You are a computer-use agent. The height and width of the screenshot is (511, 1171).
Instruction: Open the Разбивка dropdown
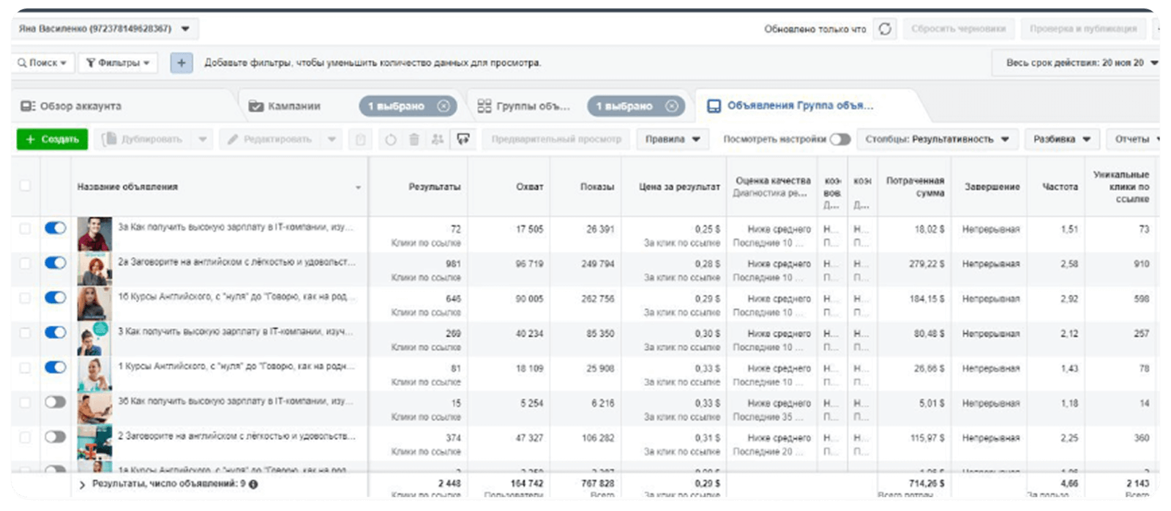pyautogui.click(x=1062, y=139)
